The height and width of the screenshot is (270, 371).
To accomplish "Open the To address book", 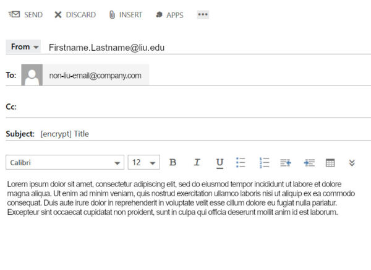I will (11, 76).
